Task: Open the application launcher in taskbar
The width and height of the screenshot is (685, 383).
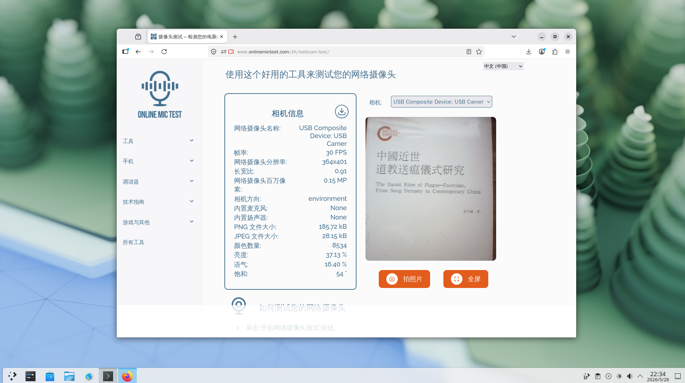Action: (x=12, y=376)
